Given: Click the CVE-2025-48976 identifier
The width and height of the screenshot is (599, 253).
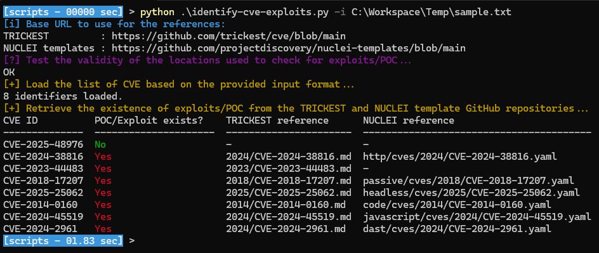Looking at the screenshot, I should click(43, 145).
